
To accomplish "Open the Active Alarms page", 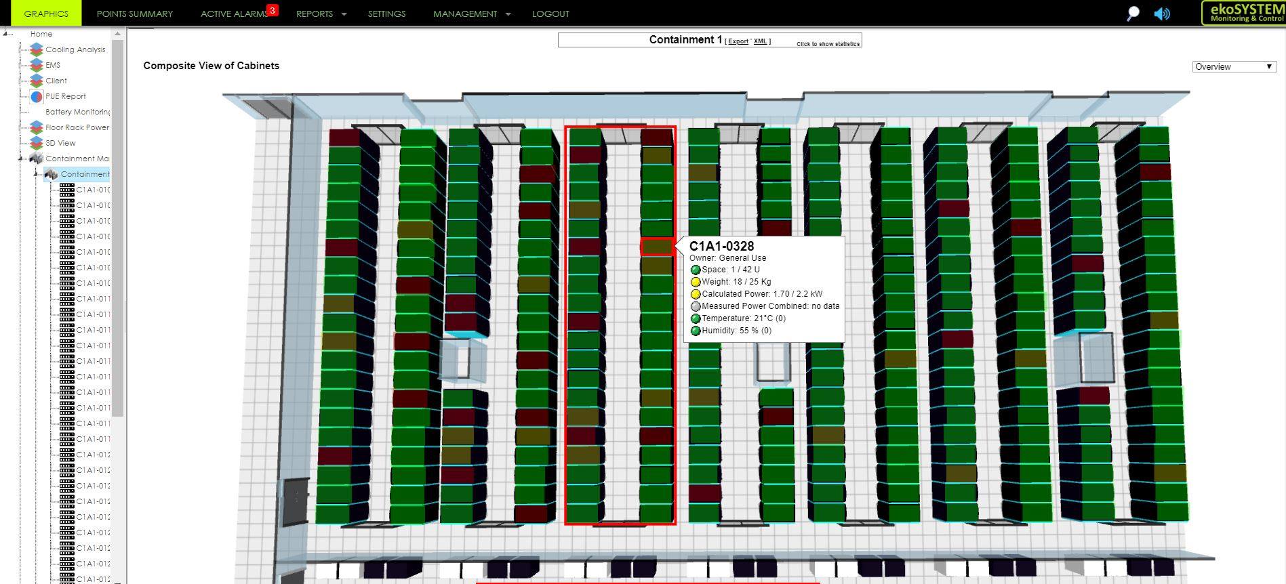I will pyautogui.click(x=234, y=14).
